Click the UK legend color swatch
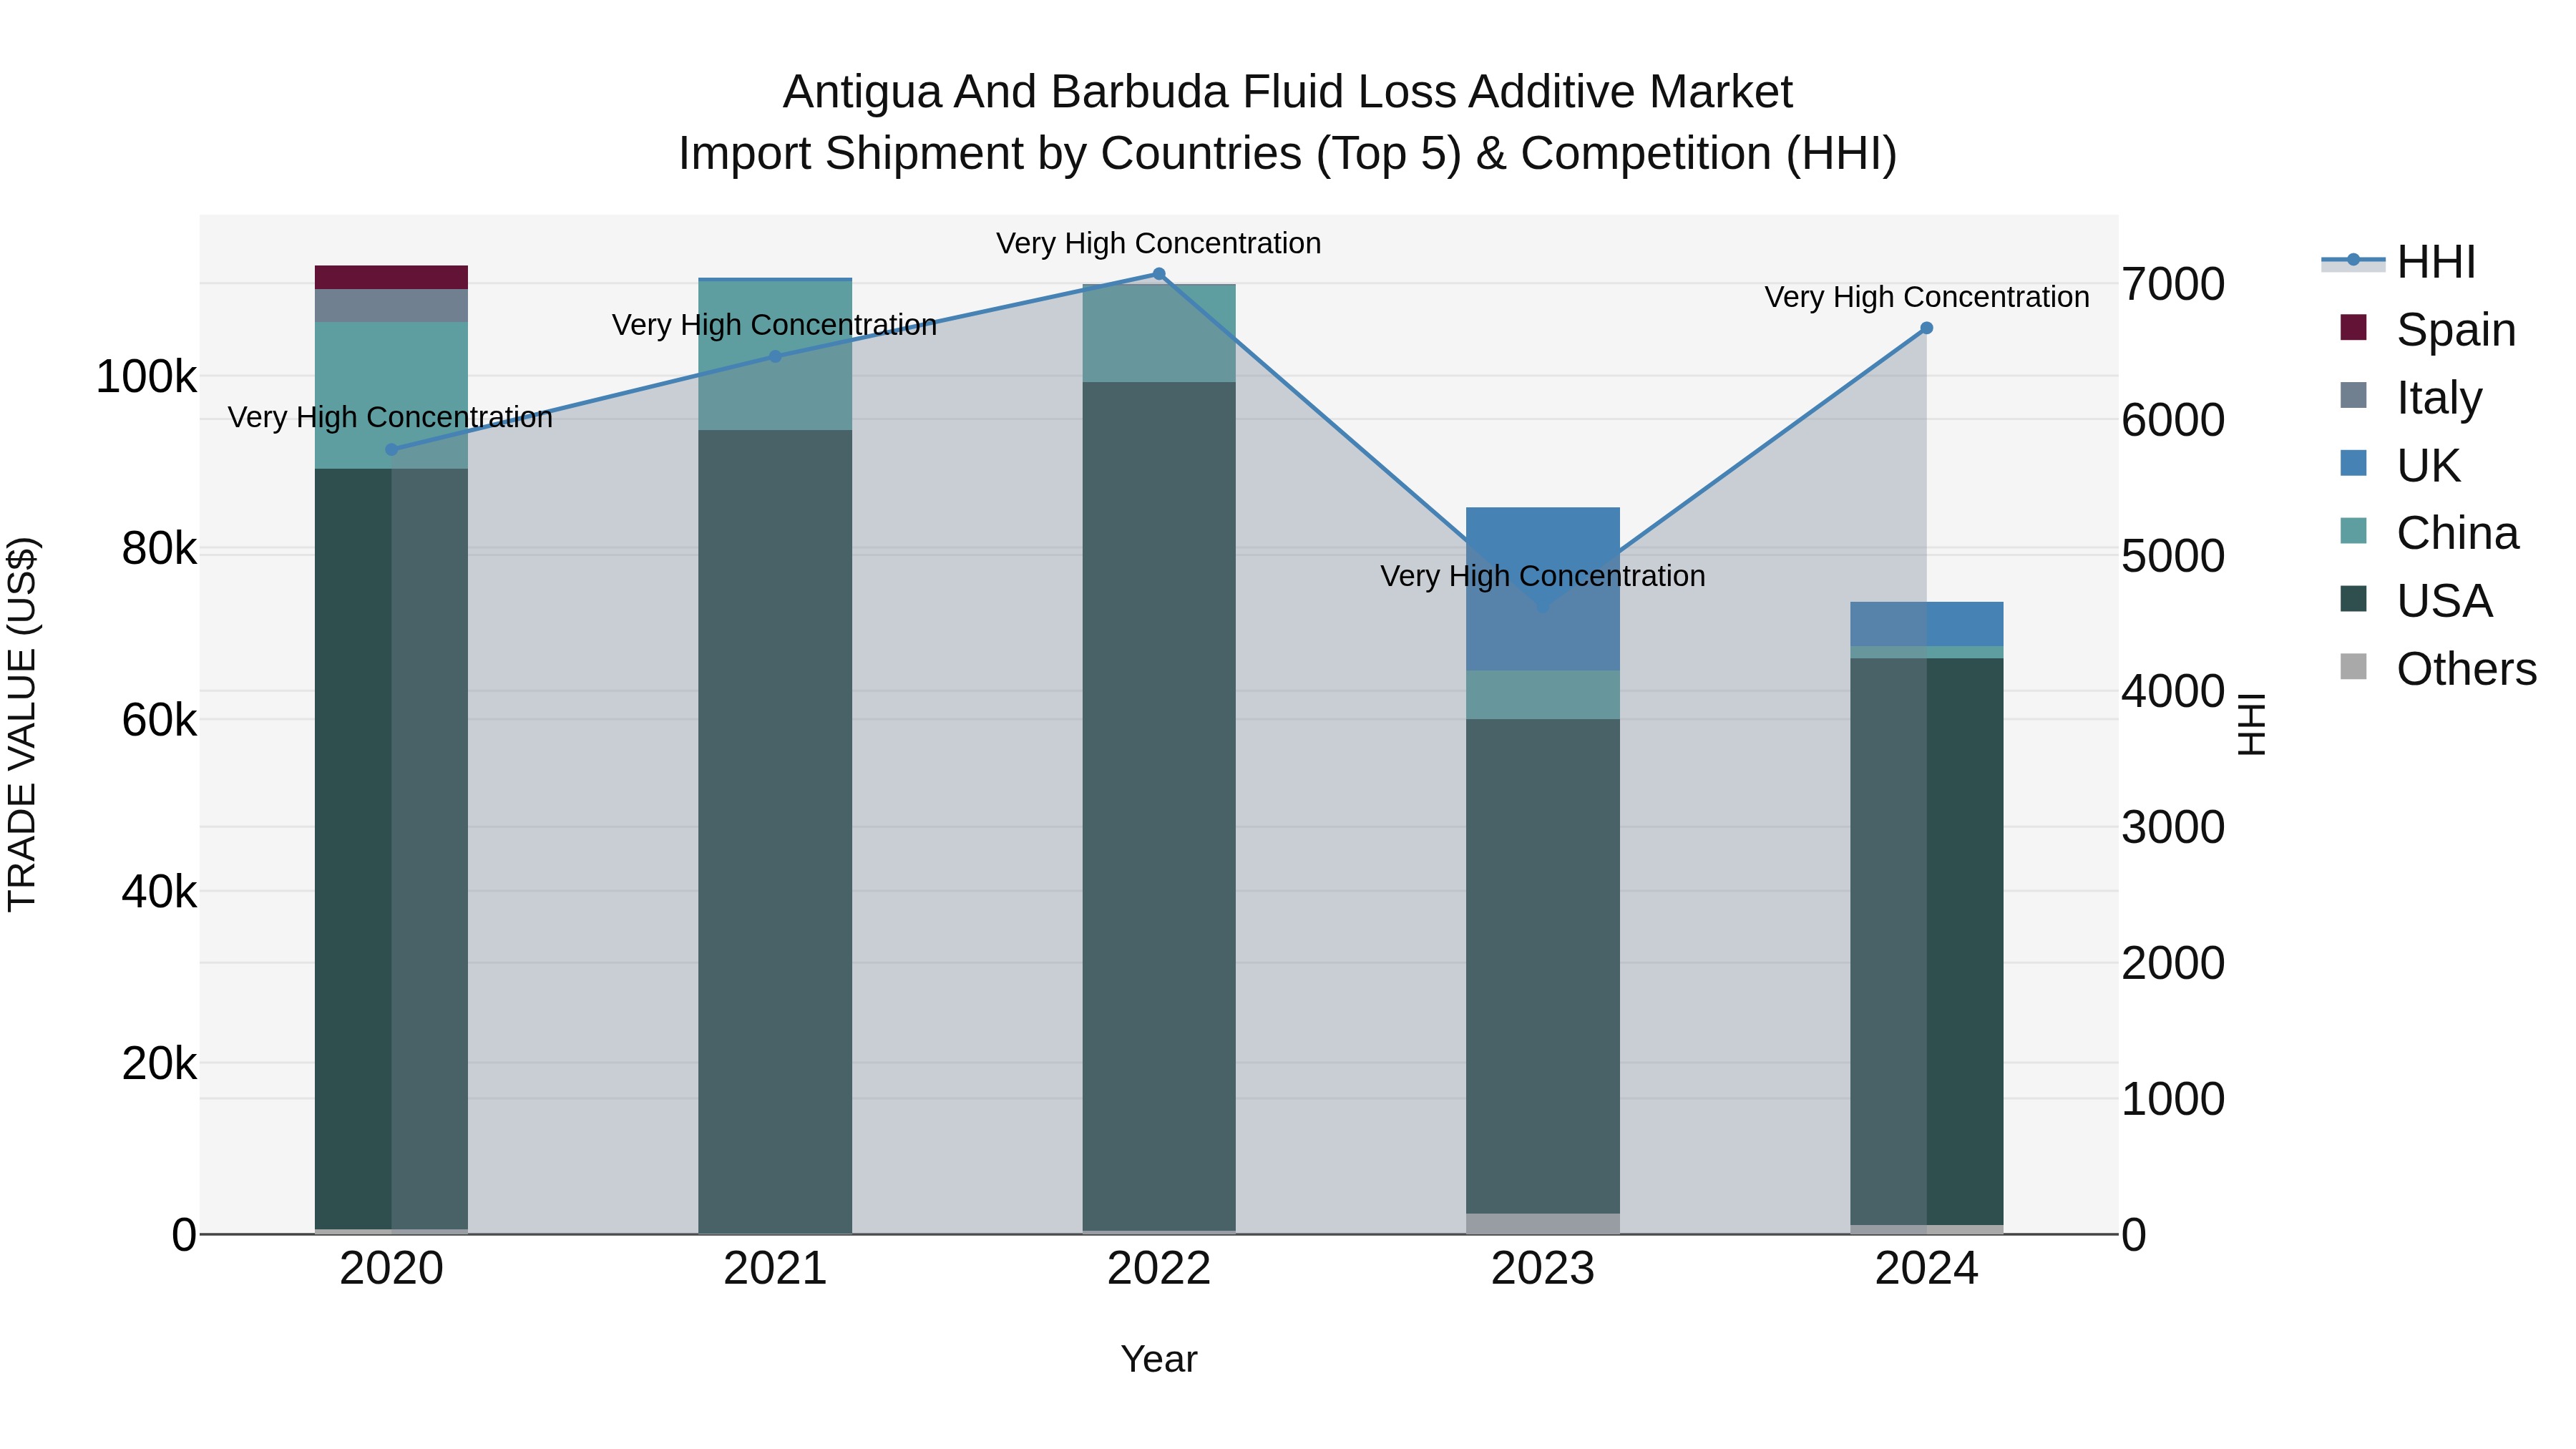Image resolution: width=2576 pixels, height=1449 pixels. tap(2354, 463)
